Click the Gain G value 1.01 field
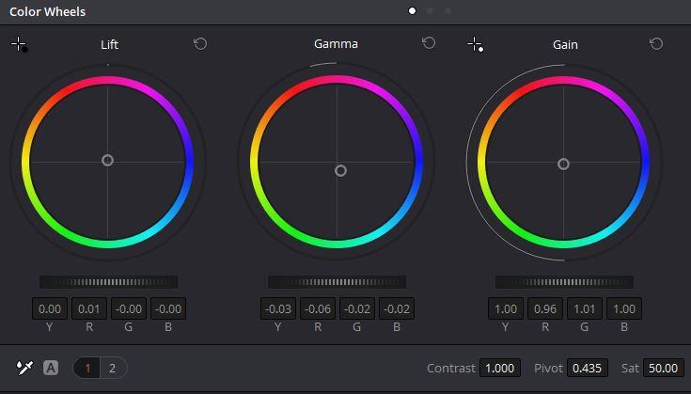The width and height of the screenshot is (691, 394). click(585, 309)
